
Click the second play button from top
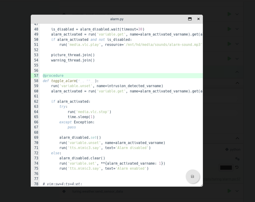(229, 29)
